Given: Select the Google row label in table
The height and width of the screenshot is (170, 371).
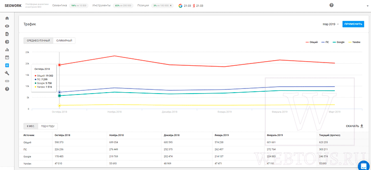Looking at the screenshot, I should click(x=27, y=157).
